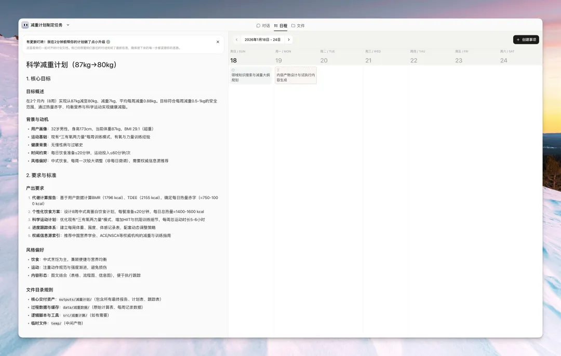Viewport: 561px width, 356px height.
Task: Select Sunday the 18th in calendar header
Action: pos(234,60)
